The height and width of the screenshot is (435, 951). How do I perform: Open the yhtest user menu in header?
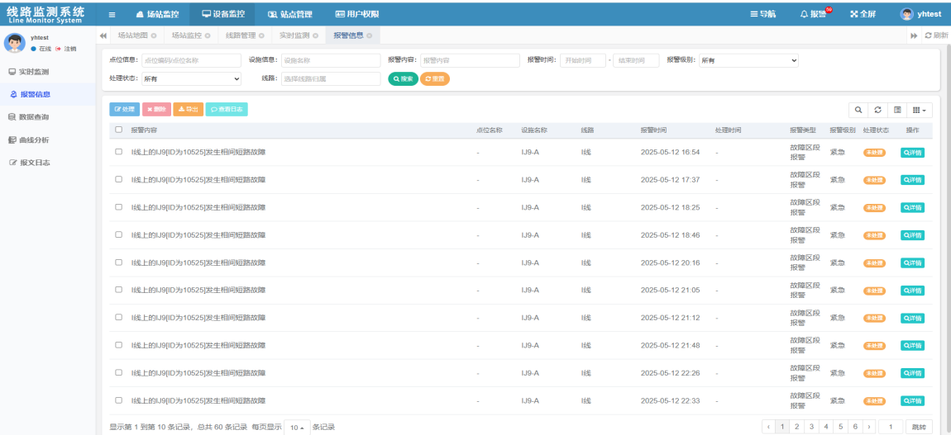tap(920, 14)
